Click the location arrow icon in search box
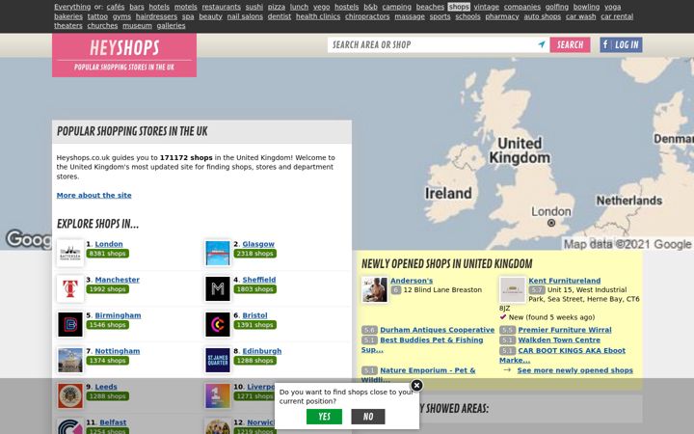694x434 pixels. coord(542,44)
